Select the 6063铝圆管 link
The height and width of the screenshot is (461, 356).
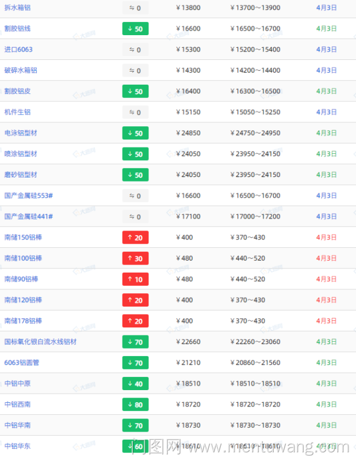(x=22, y=362)
